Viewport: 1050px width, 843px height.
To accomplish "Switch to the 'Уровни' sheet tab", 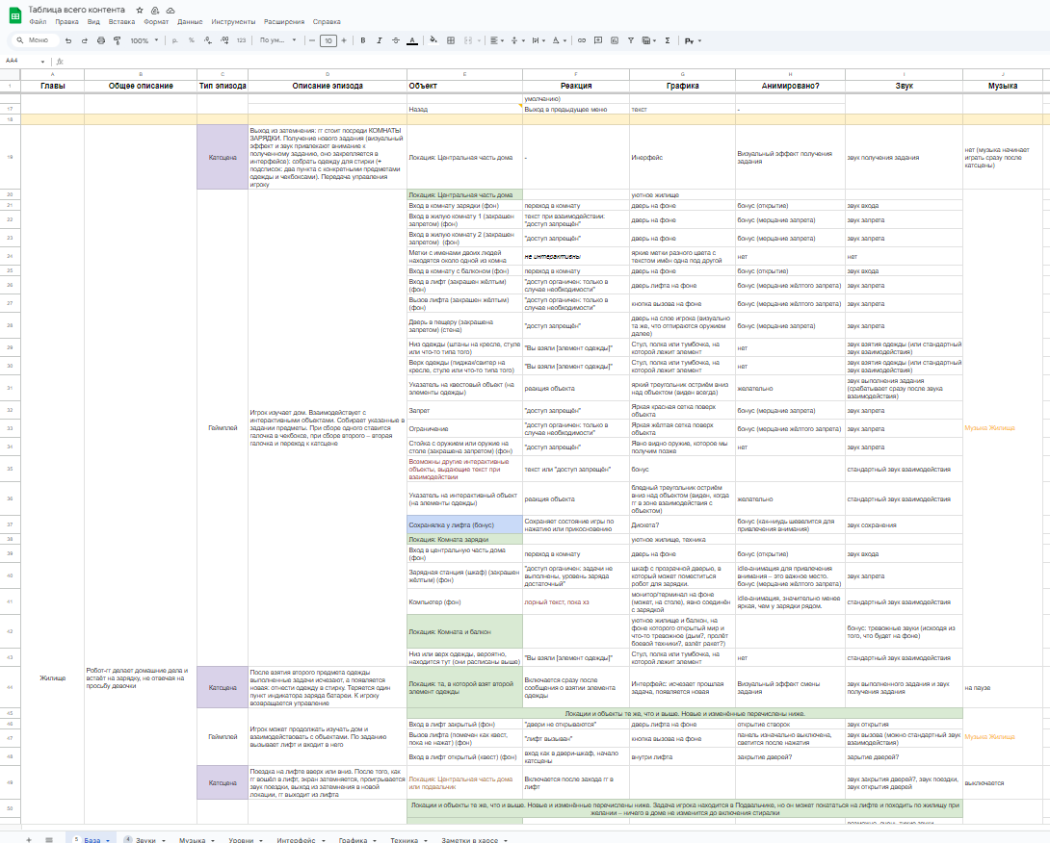I will coord(241,840).
